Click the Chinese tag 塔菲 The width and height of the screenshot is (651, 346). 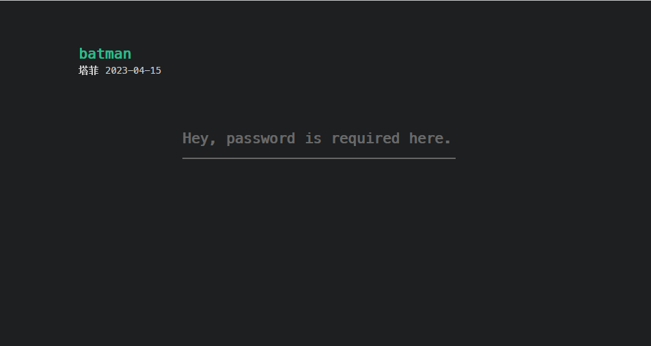pyautogui.click(x=88, y=70)
